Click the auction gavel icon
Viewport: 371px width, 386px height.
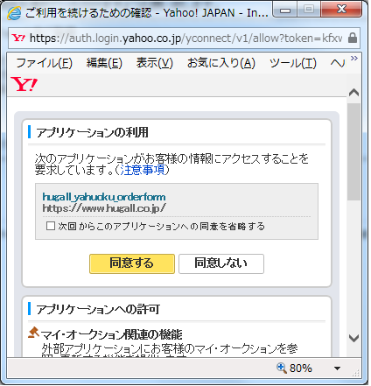[34, 333]
